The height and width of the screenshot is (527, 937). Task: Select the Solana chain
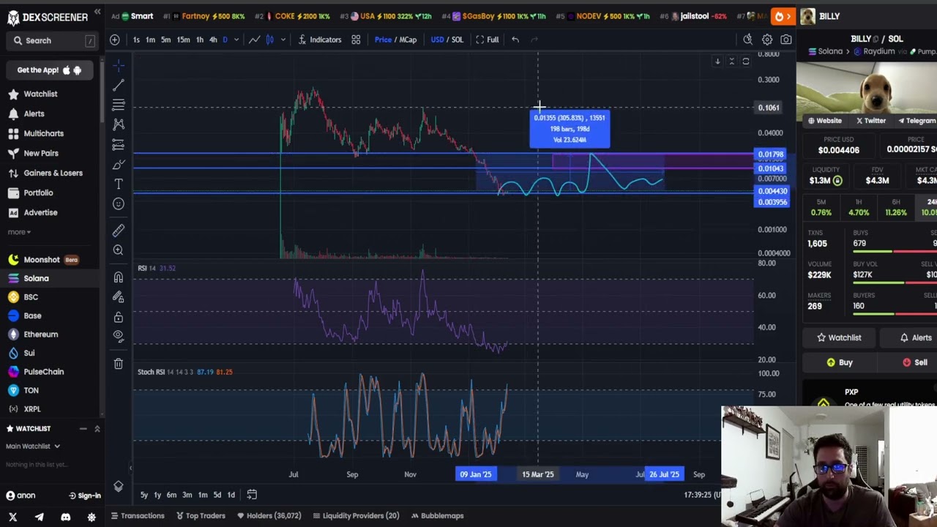pyautogui.click(x=36, y=278)
